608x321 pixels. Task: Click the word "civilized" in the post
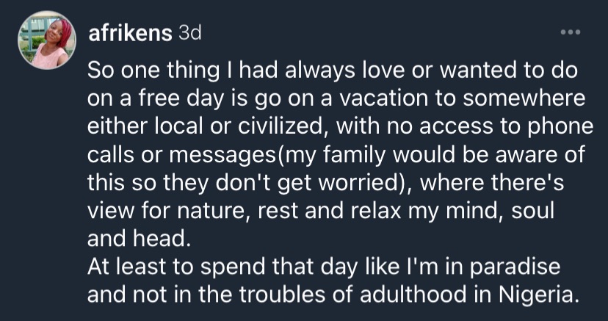pyautogui.click(x=290, y=125)
